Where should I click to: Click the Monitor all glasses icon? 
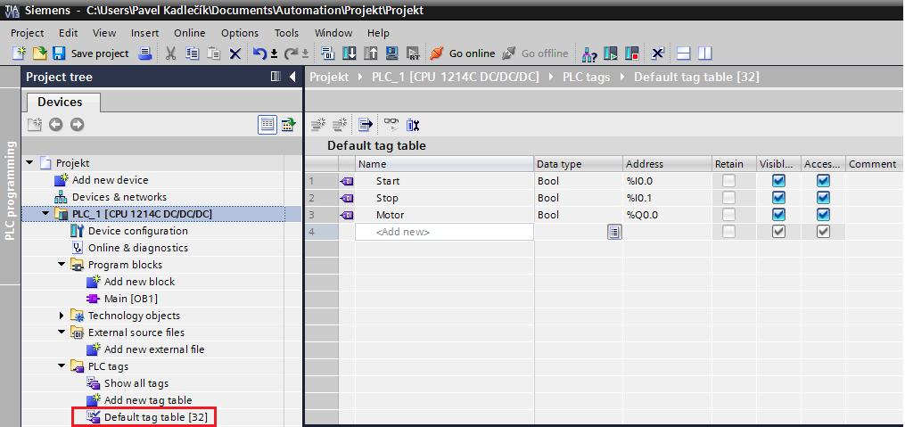(391, 124)
